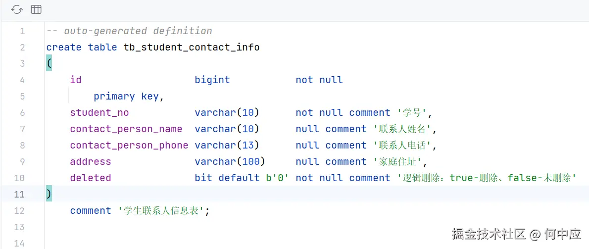Click the bigint data type
Image resolution: width=589 pixels, height=249 pixels.
coord(212,80)
